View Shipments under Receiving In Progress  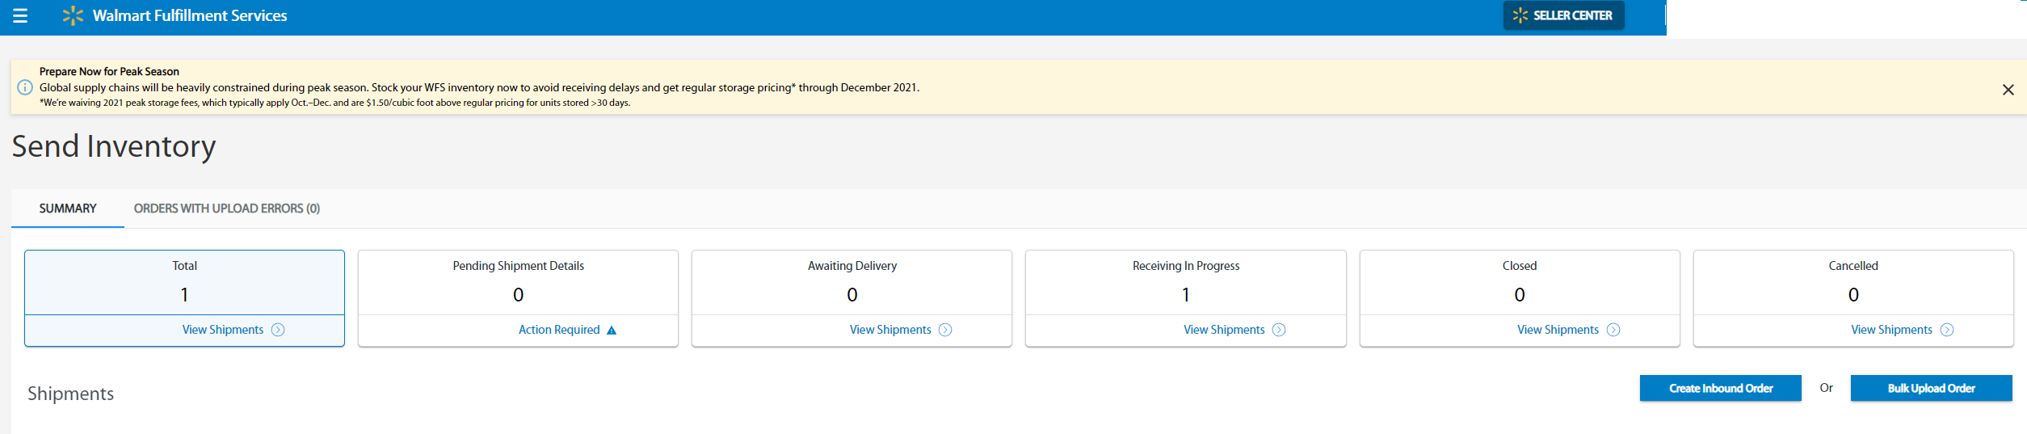coord(1224,330)
